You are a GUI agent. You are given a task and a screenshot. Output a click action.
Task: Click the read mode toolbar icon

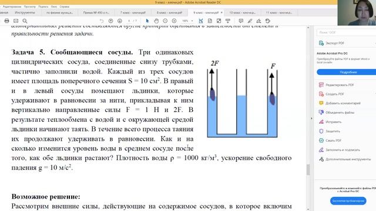coord(228,21)
